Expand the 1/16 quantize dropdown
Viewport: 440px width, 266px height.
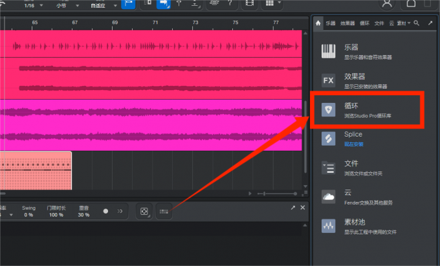click(x=34, y=6)
